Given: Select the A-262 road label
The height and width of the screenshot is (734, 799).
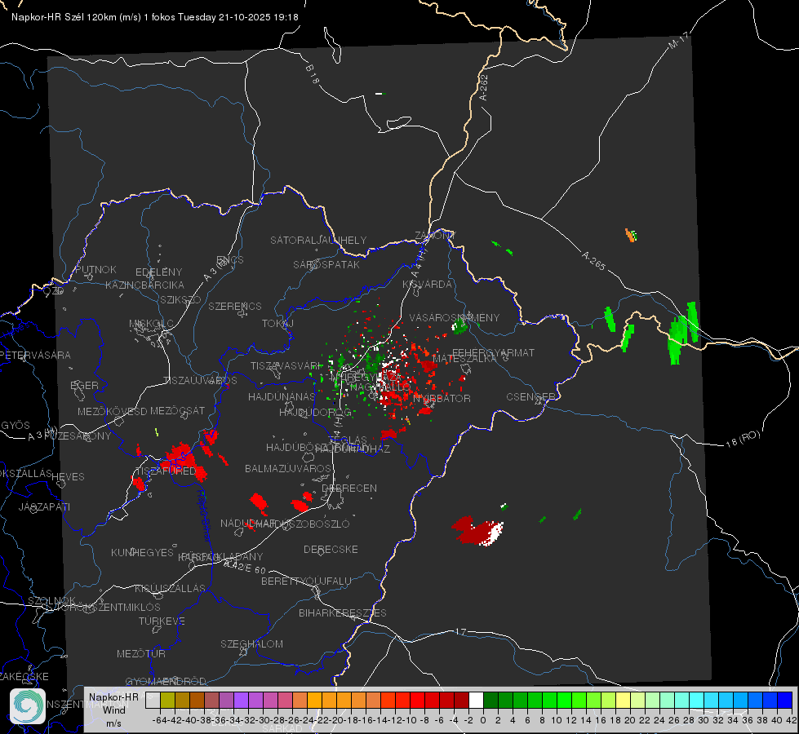Looking at the screenshot, I should point(484,87).
